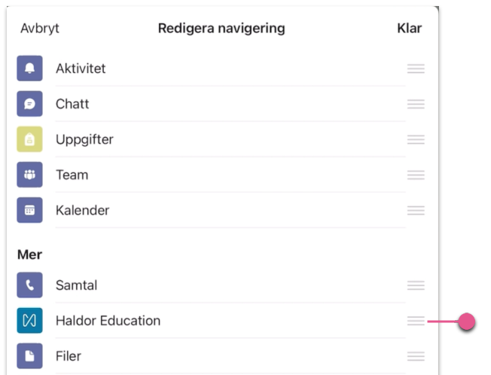491x375 pixels.
Task: Select the Chatt speech bubble icon
Action: (30, 104)
